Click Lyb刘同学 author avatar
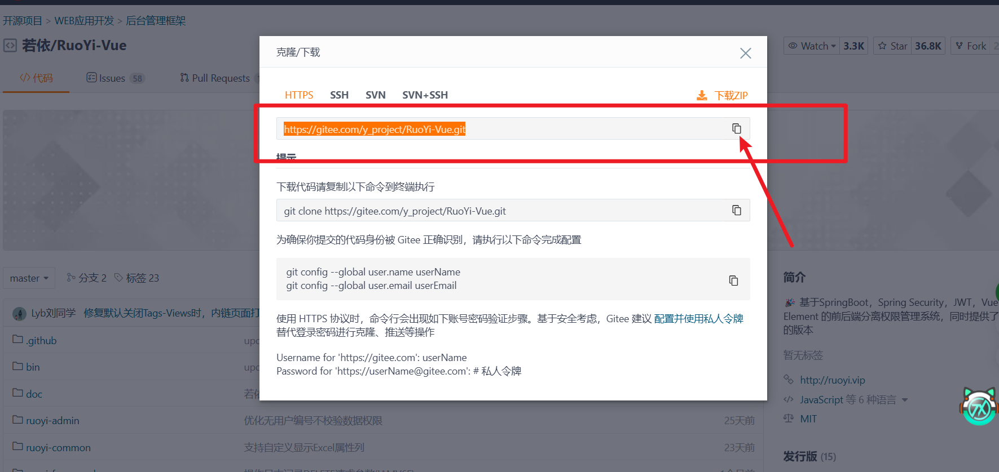999x472 pixels. (19, 314)
